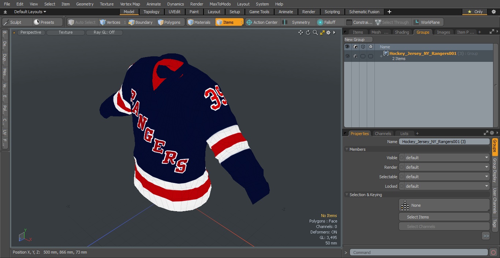
Task: Maximize the 3D viewport with arrows icon
Action: tap(322, 33)
